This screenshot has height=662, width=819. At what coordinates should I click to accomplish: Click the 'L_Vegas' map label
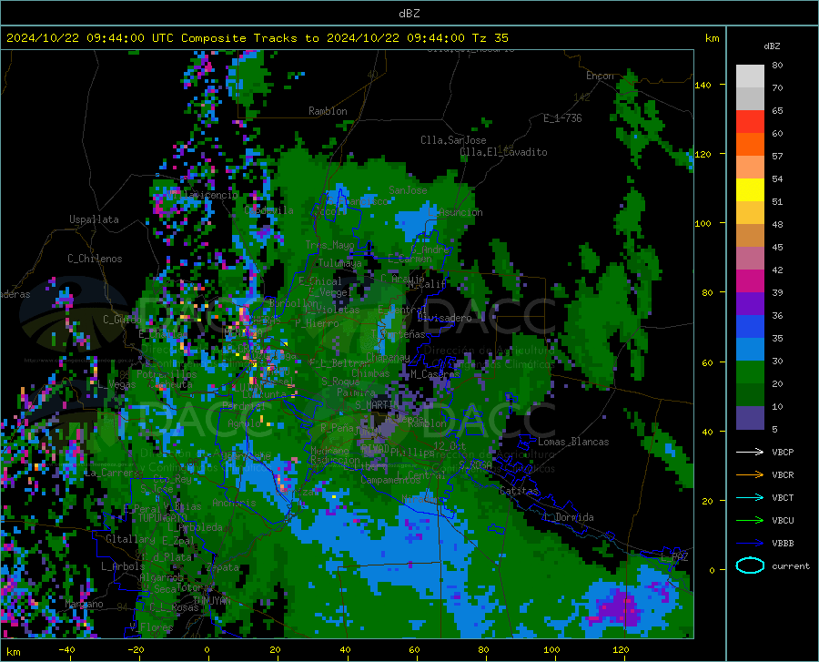(x=116, y=384)
